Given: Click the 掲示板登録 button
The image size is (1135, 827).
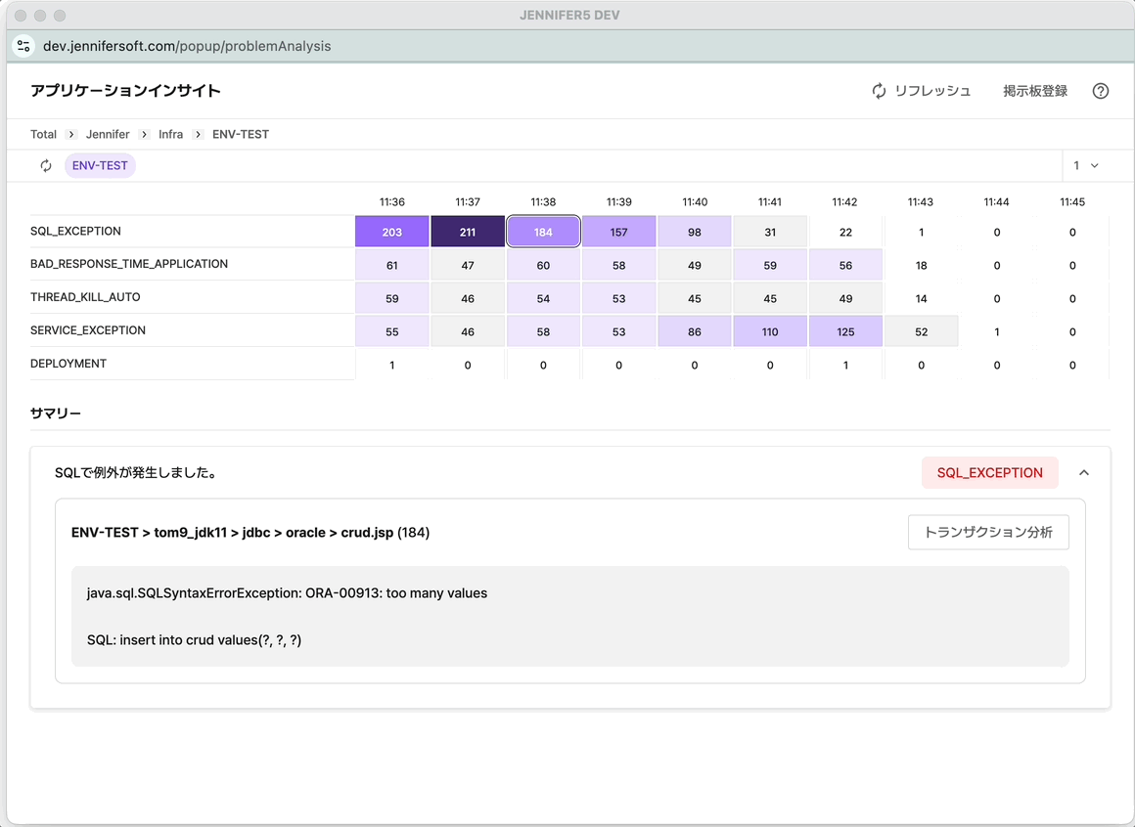Looking at the screenshot, I should coord(1034,91).
